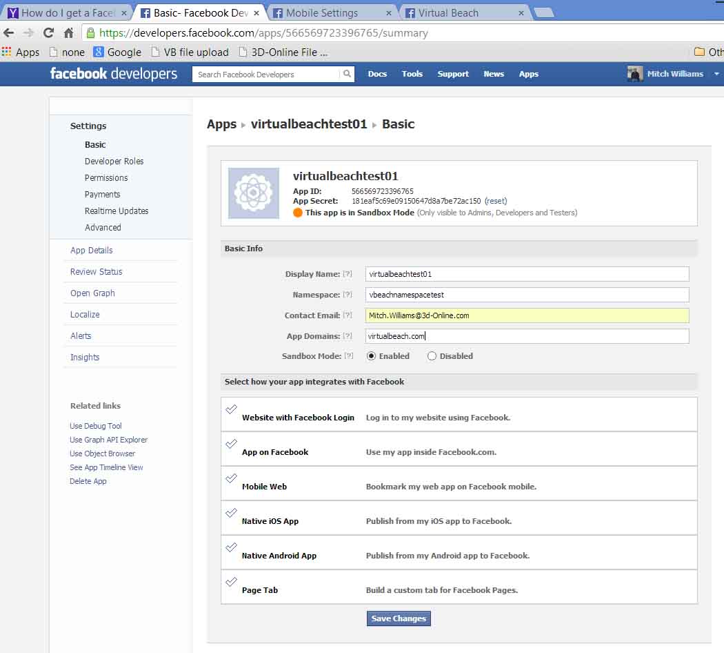Open Docs in the top navigation
Screen dimensions: 724x653
[377, 74]
